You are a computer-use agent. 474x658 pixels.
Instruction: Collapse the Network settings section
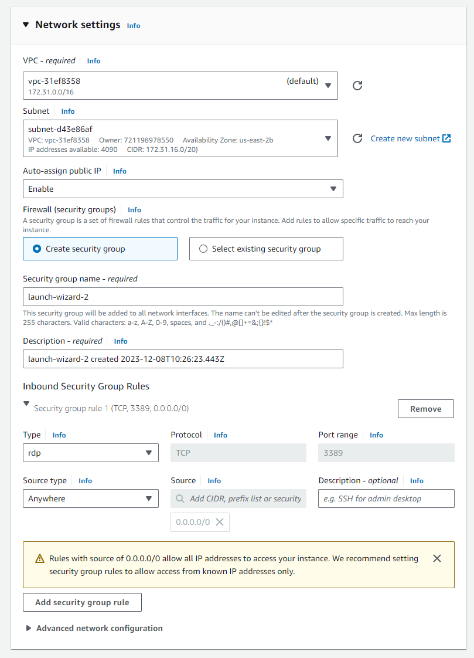(x=26, y=25)
